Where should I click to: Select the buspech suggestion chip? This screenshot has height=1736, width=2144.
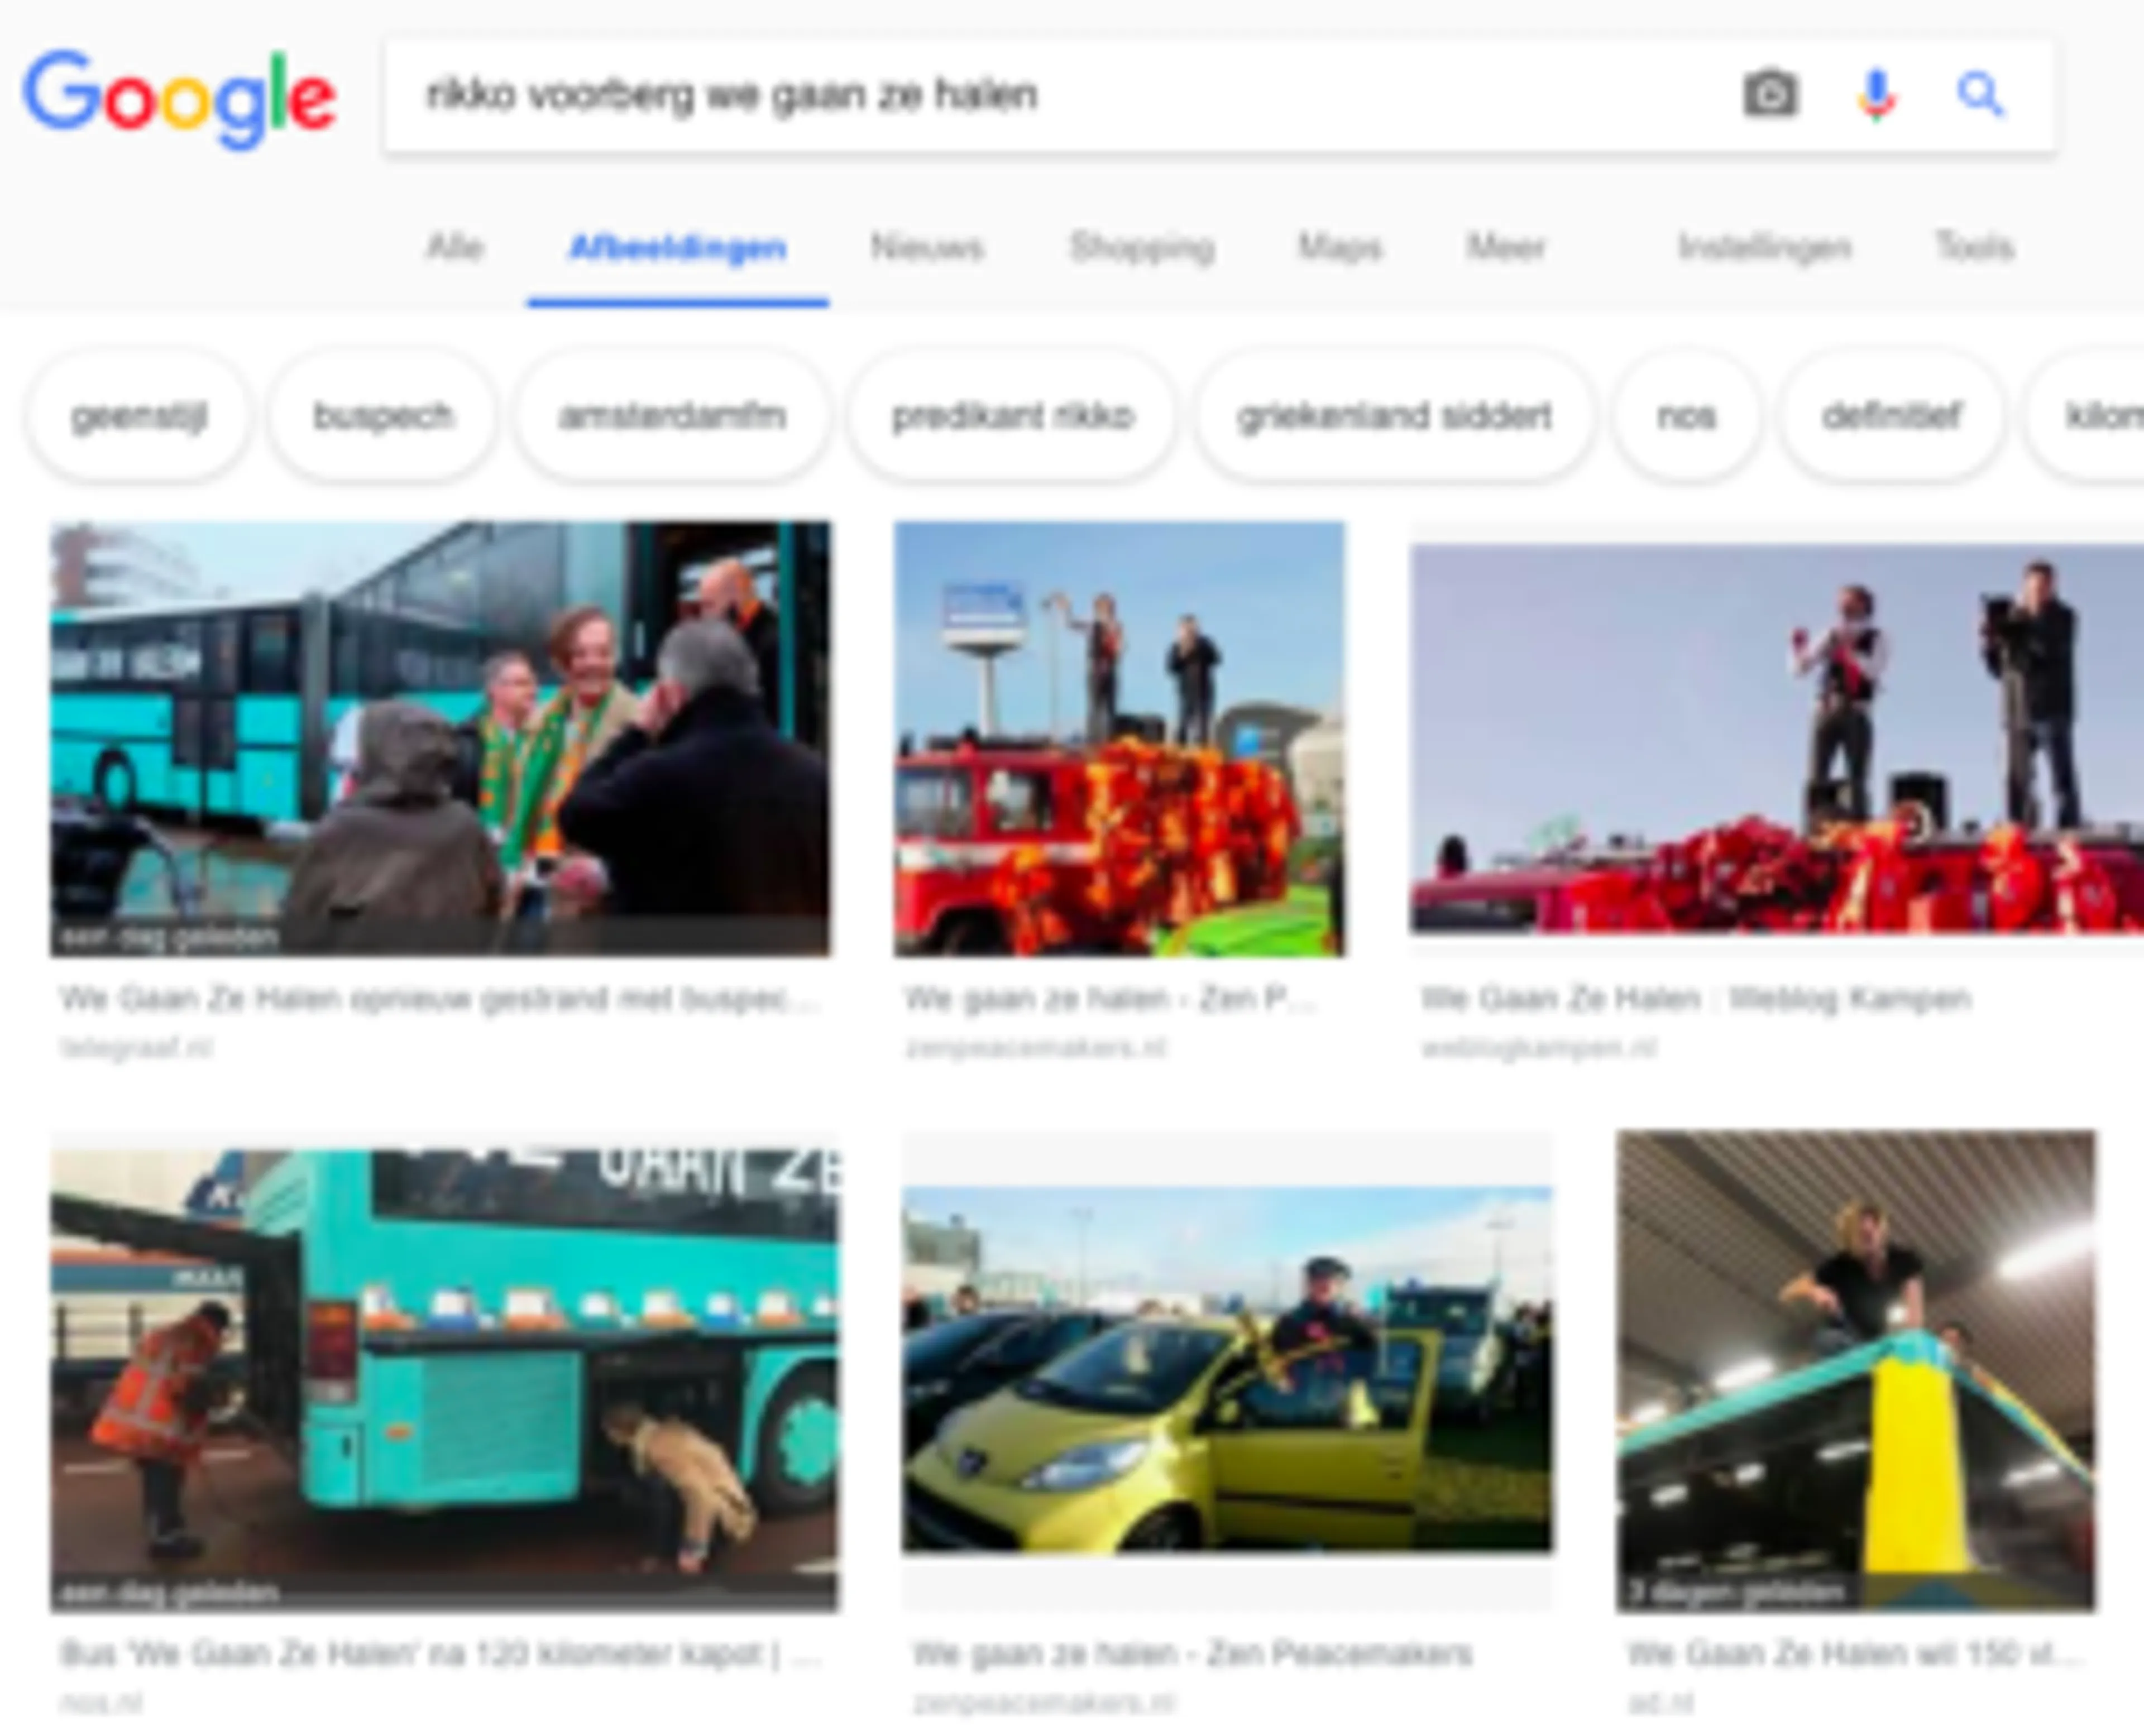point(383,416)
